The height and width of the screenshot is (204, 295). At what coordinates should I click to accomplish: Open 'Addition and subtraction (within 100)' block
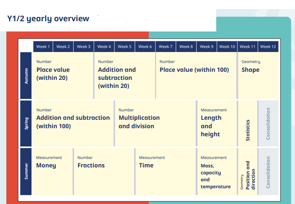coord(73,123)
